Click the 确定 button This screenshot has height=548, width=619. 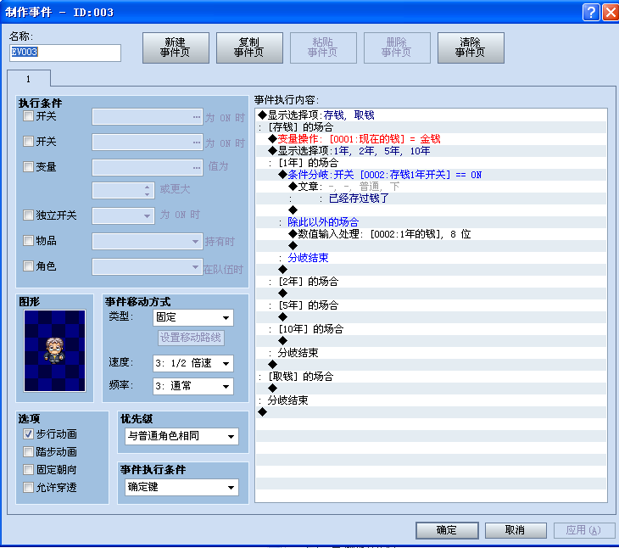(447, 530)
